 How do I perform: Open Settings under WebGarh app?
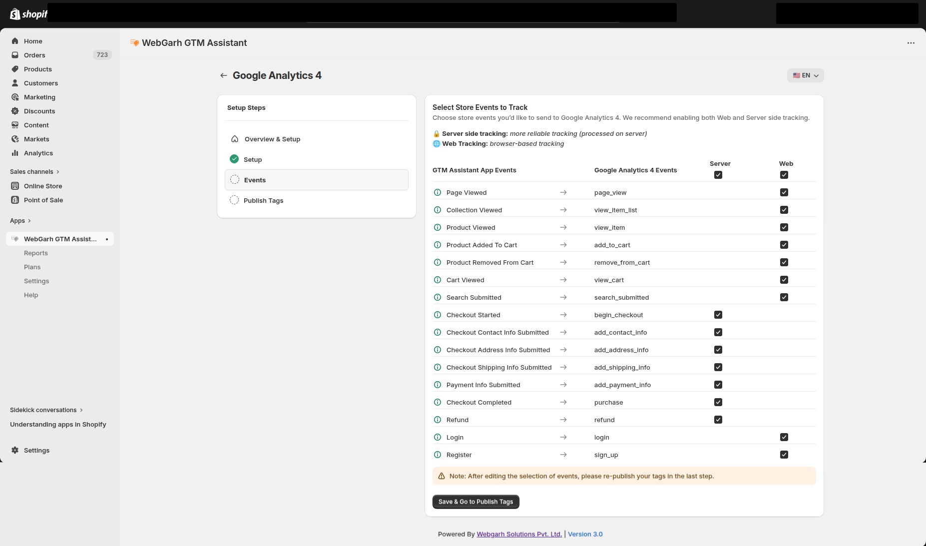36,281
